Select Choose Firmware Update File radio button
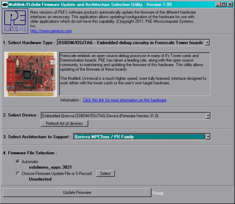The height and width of the screenshot is (204, 235). point(18,173)
